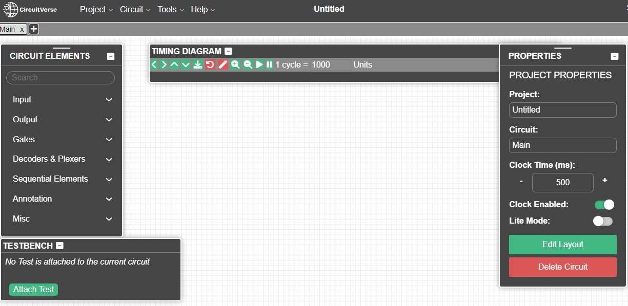
Task: Increase clock time with plus stepper
Action: (605, 181)
